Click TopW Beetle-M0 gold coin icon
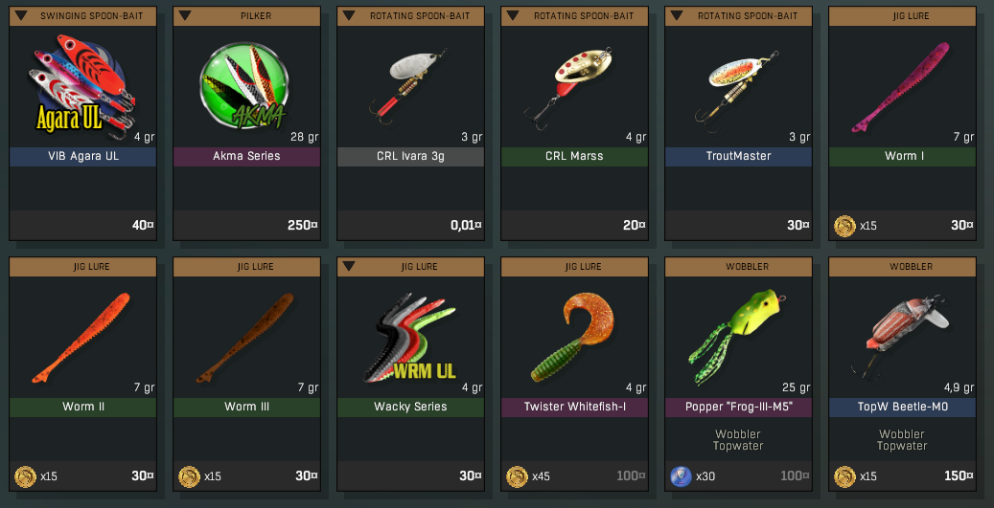994x508 pixels. pos(844,476)
